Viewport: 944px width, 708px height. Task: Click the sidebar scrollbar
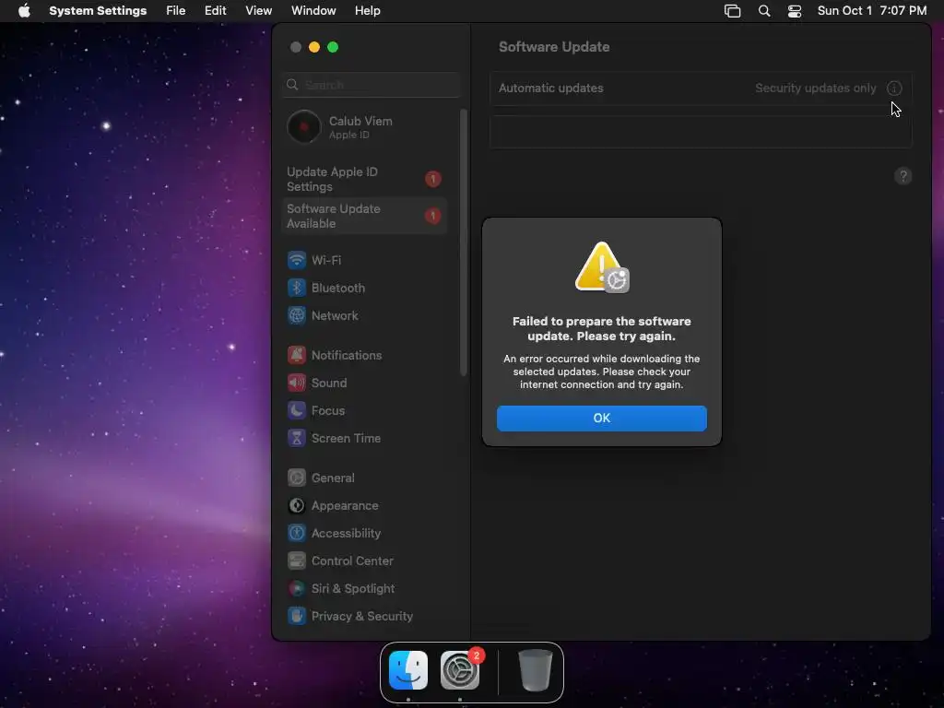(463, 242)
